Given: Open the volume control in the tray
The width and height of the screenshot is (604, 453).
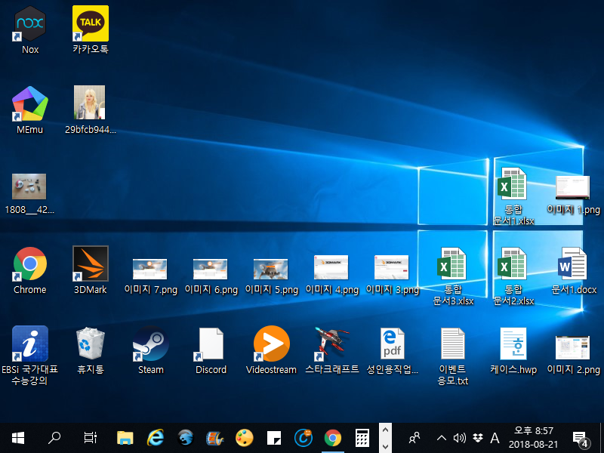Looking at the screenshot, I should pyautogui.click(x=460, y=438).
